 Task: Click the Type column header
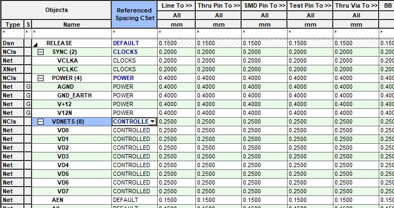click(13, 25)
